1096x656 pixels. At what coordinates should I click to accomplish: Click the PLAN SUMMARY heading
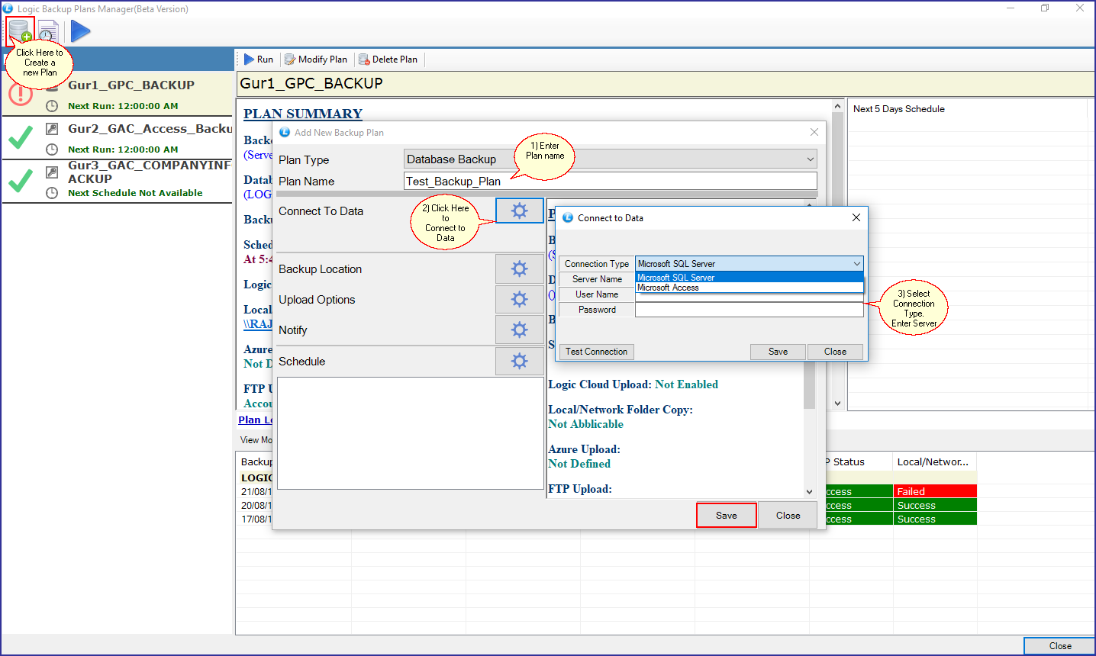click(x=303, y=114)
